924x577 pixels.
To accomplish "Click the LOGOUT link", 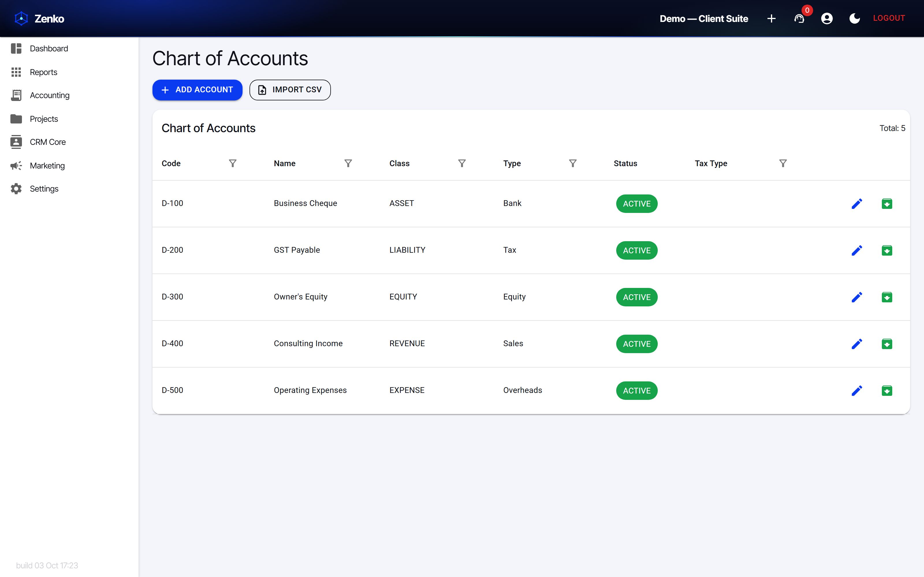I will coord(889,18).
